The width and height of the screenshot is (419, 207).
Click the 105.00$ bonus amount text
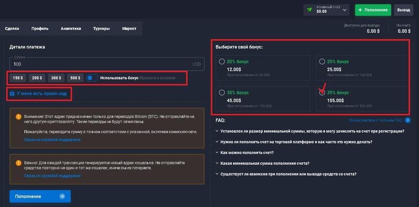[335, 100]
